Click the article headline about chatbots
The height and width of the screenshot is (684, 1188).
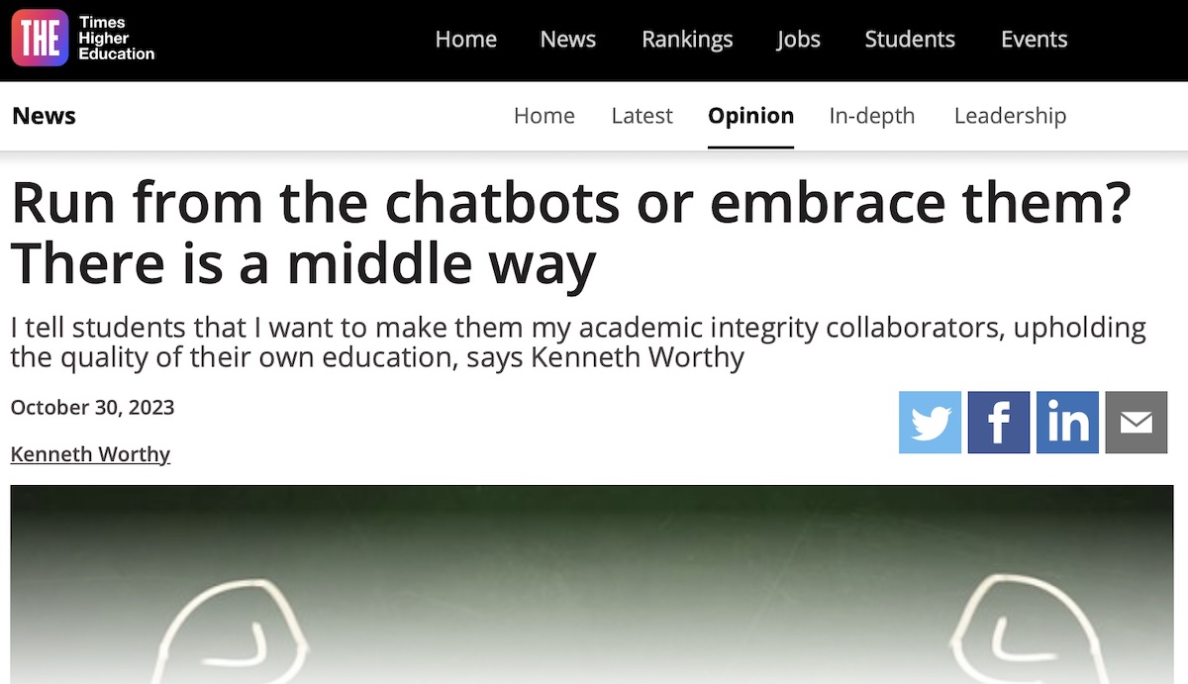click(569, 232)
